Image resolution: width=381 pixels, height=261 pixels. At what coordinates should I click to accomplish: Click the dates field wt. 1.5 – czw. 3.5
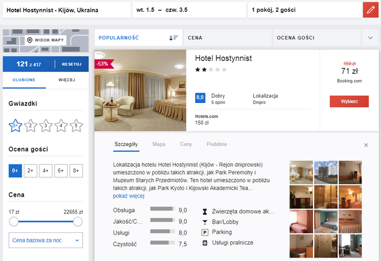[x=189, y=10]
